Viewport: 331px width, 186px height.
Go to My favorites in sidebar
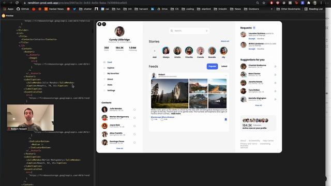tap(113, 73)
